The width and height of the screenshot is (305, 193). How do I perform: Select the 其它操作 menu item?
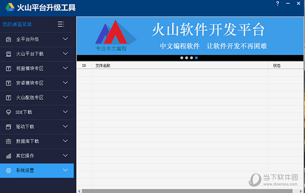click(x=37, y=156)
